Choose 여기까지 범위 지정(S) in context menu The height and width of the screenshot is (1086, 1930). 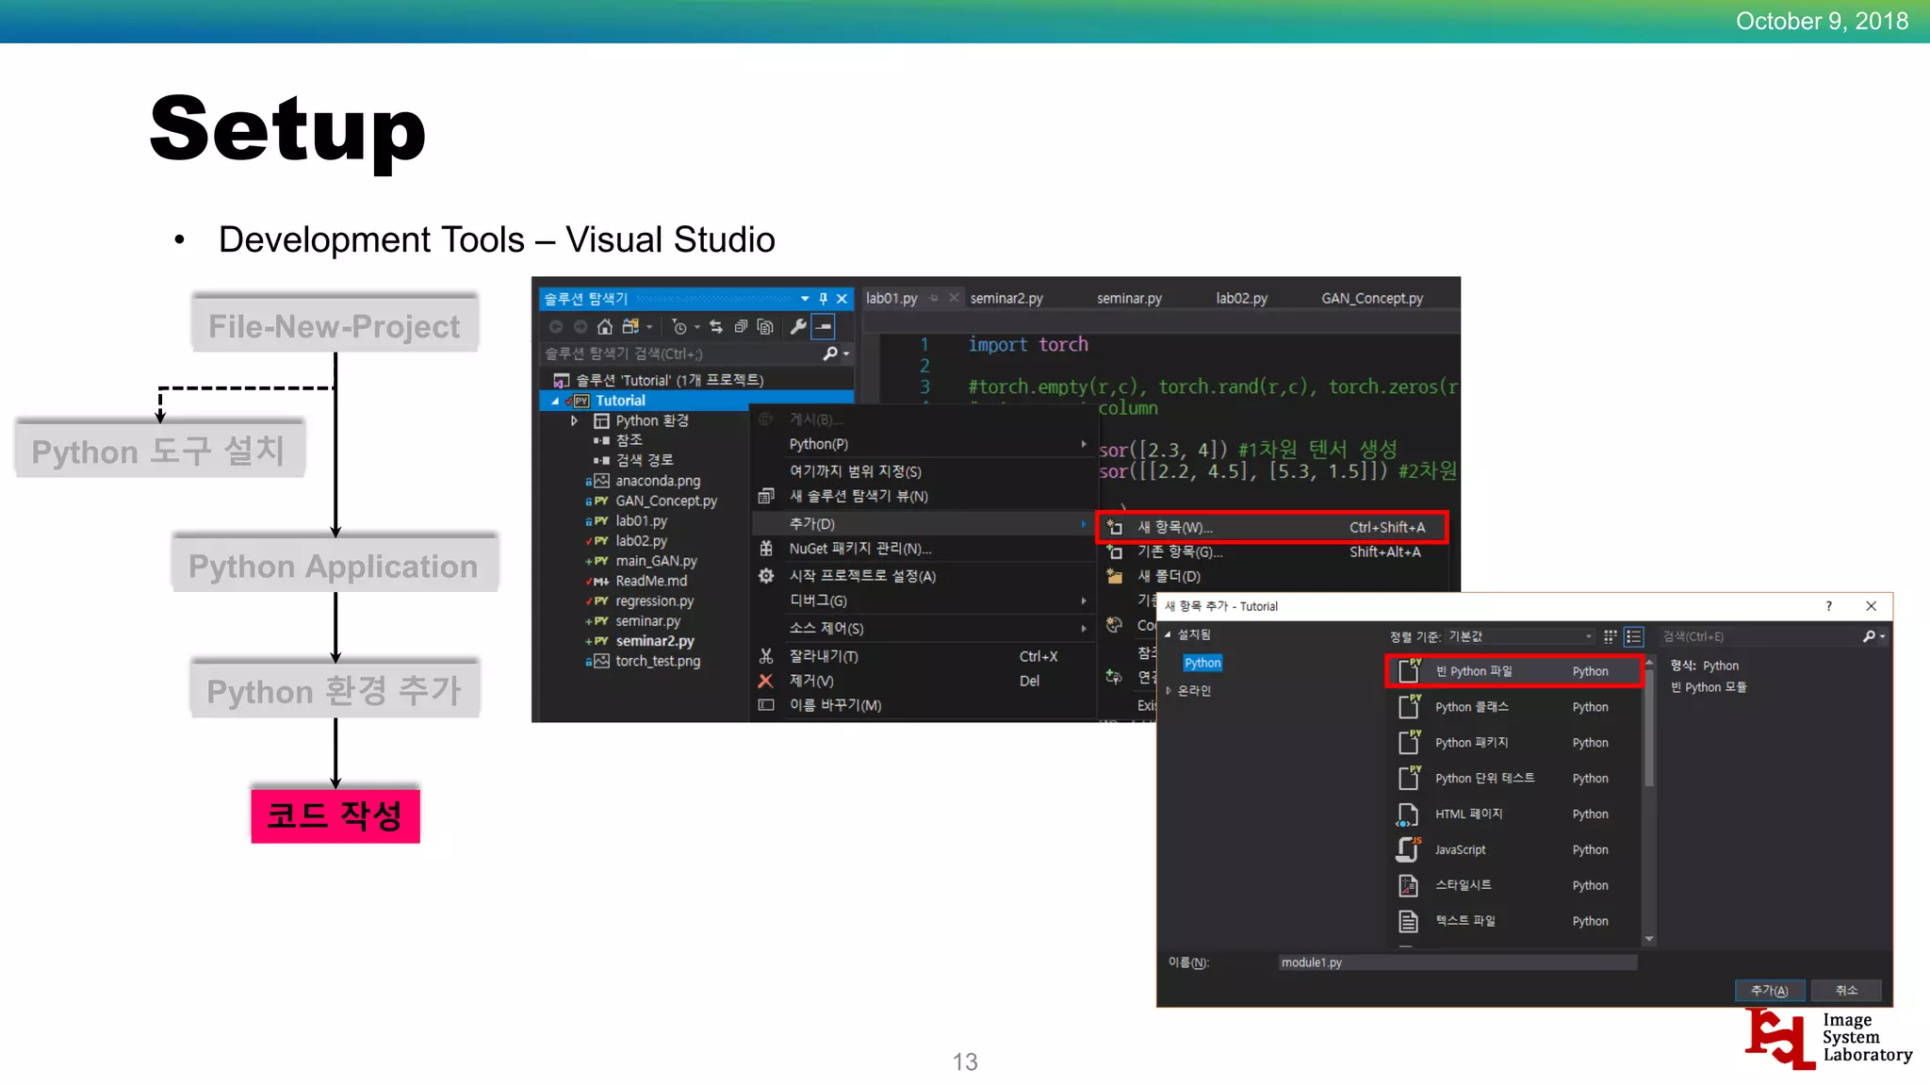[x=924, y=470]
